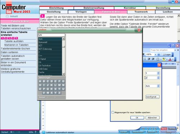
Task: Select 'BZT-Zulassung' entry in Lexikon list
Action: click(50, 49)
